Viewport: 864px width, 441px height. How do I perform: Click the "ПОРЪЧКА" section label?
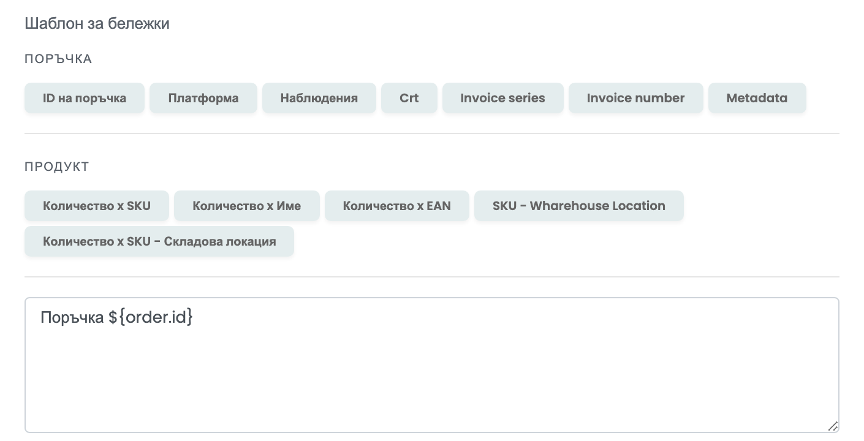58,59
